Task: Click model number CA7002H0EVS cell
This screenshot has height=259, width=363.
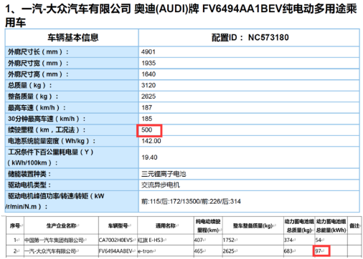Action: [x=118, y=240]
